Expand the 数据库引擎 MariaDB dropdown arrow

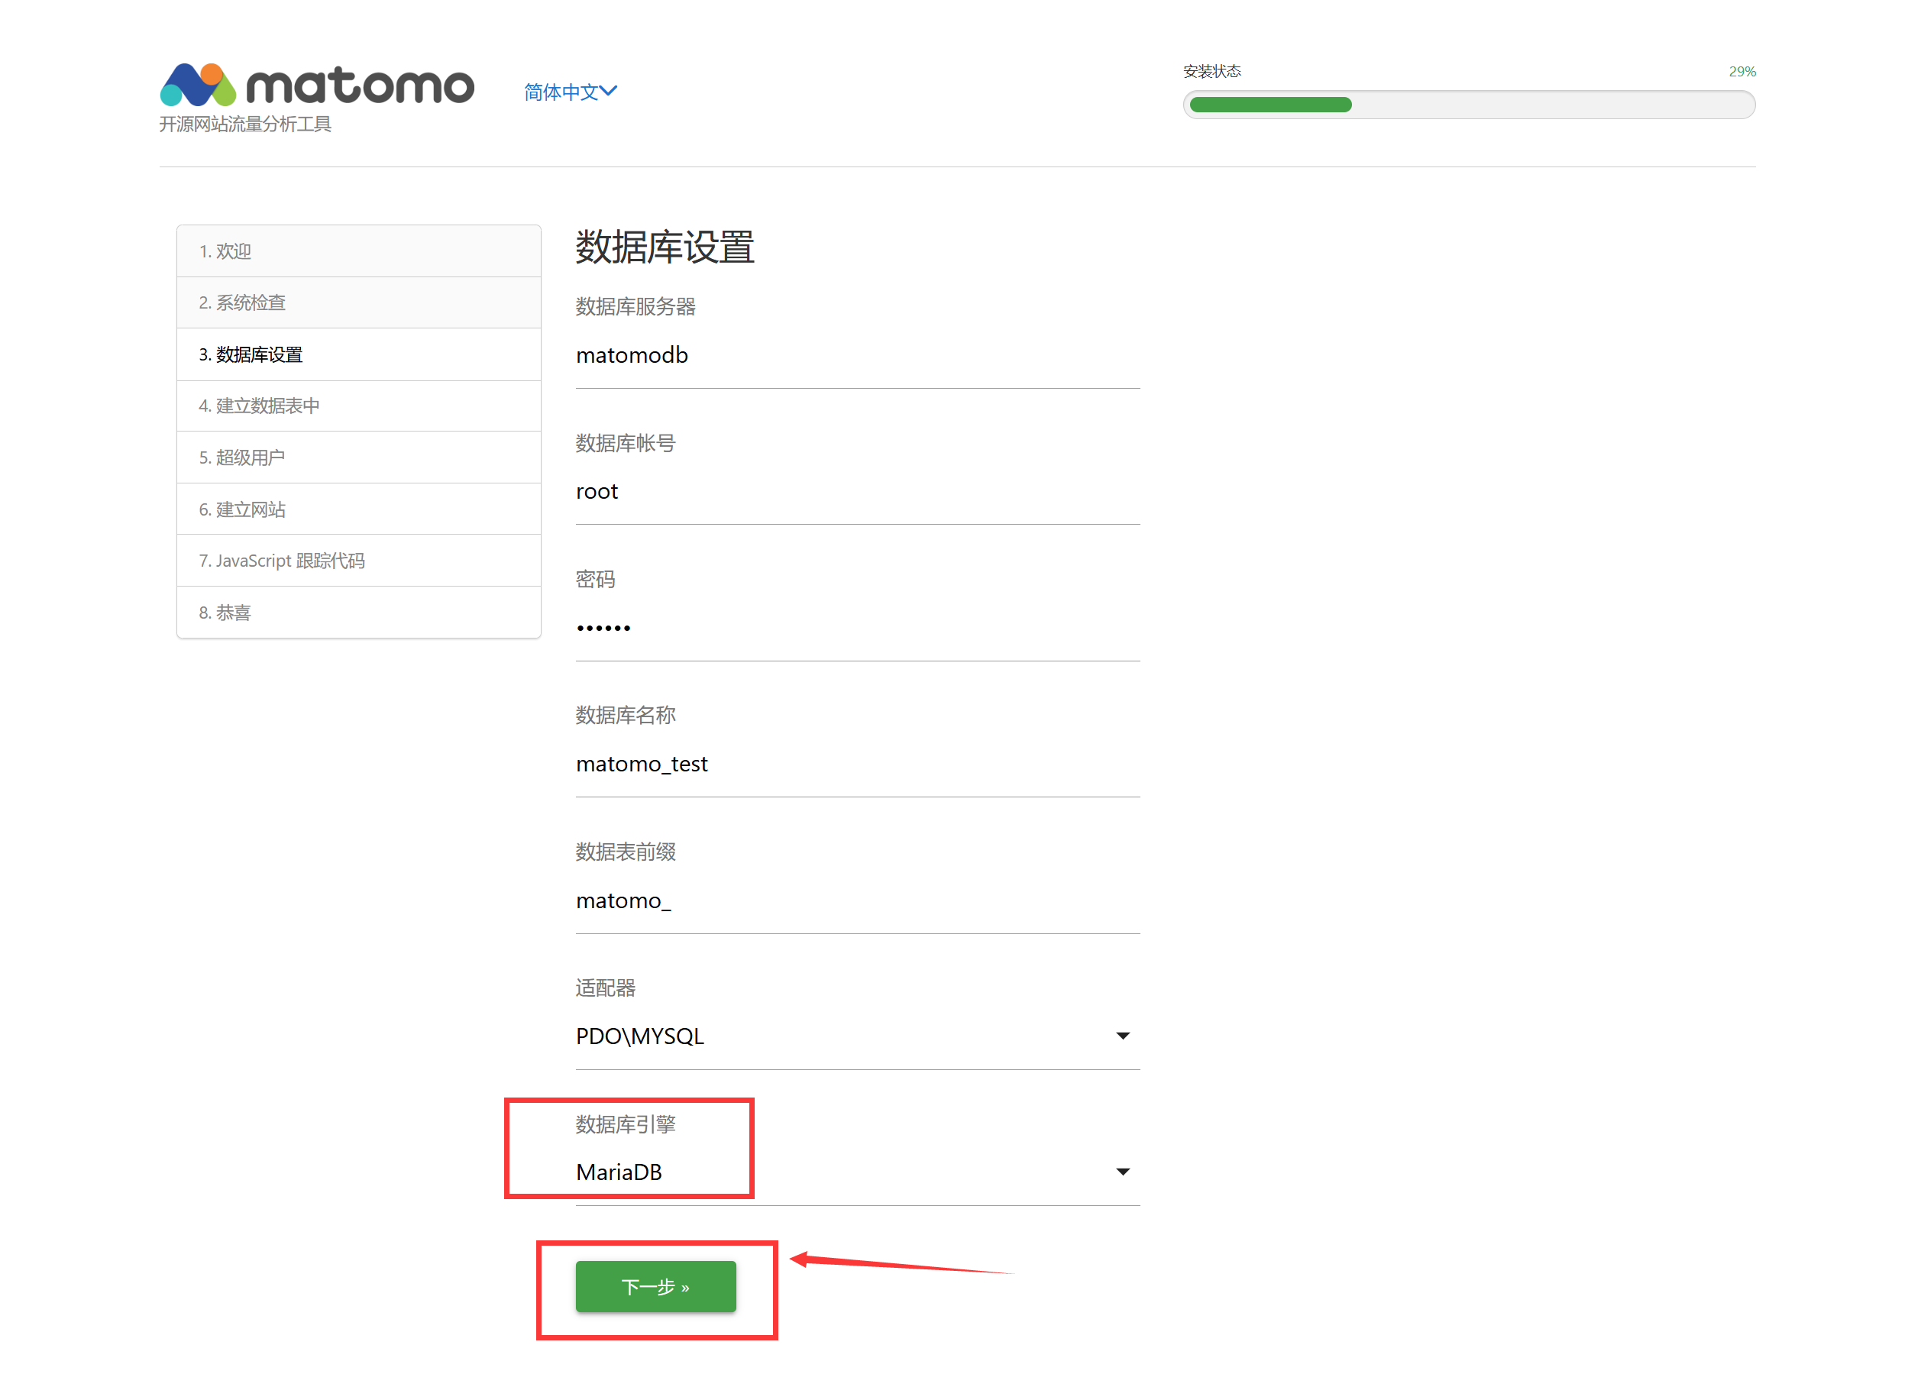click(1122, 1172)
